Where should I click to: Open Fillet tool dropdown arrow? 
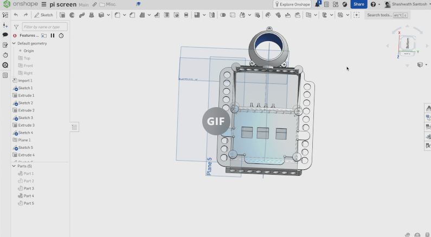coord(124,15)
